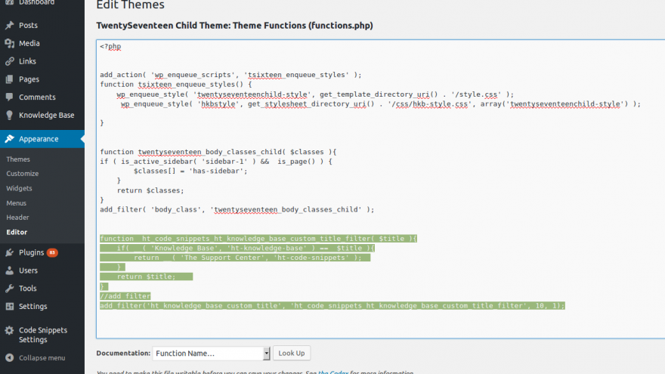Open Code Snippets Settings menu
This screenshot has width=665, height=374.
(42, 335)
